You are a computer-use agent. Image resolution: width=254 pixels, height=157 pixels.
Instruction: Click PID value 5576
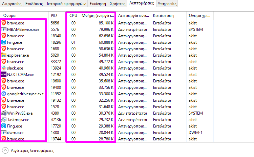point(55,30)
